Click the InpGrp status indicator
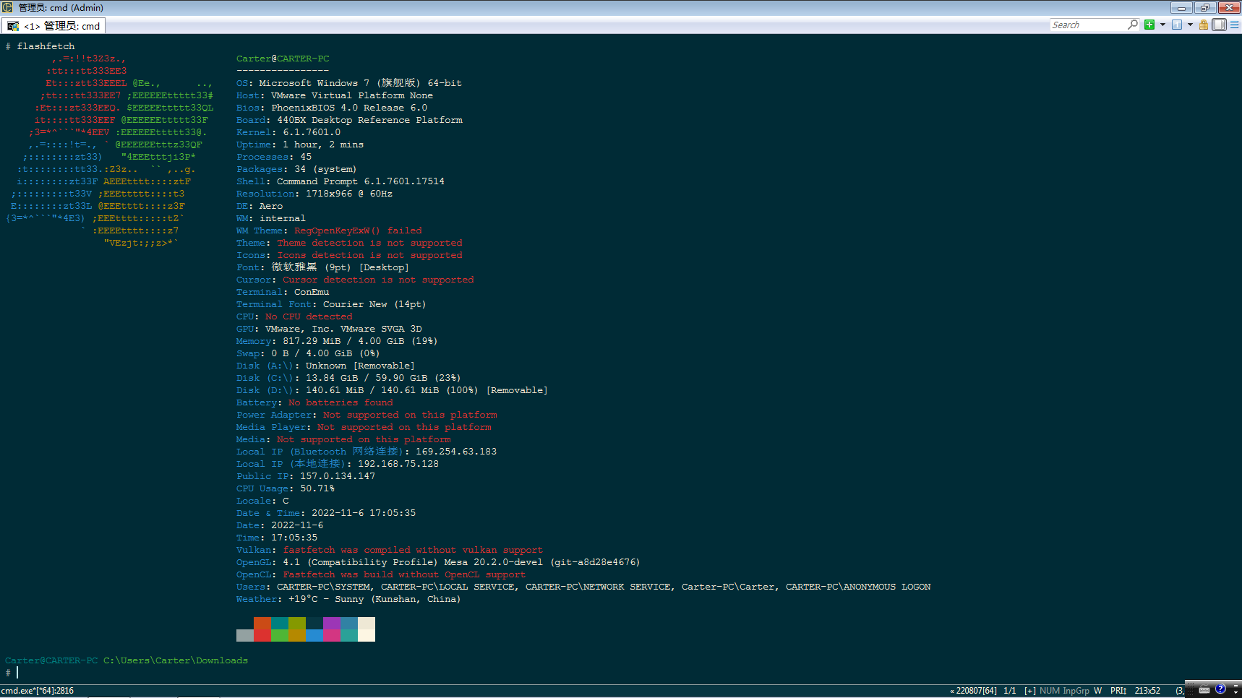 [x=1076, y=691]
